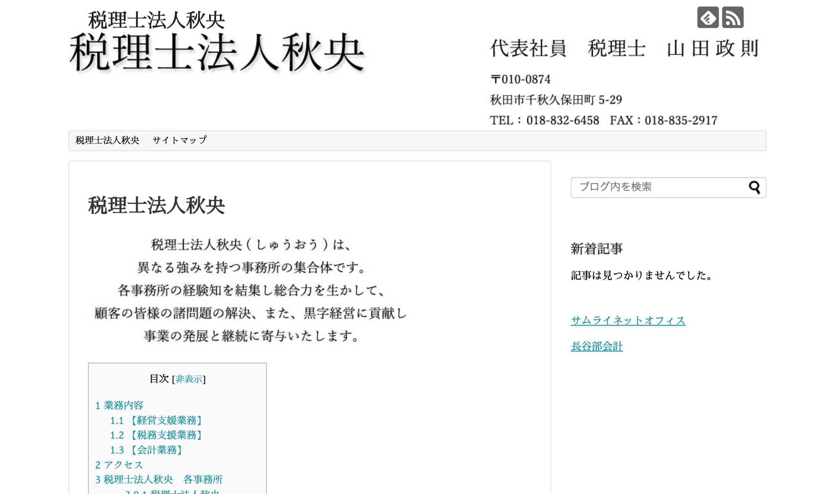Click the search magnifier icon

[754, 188]
